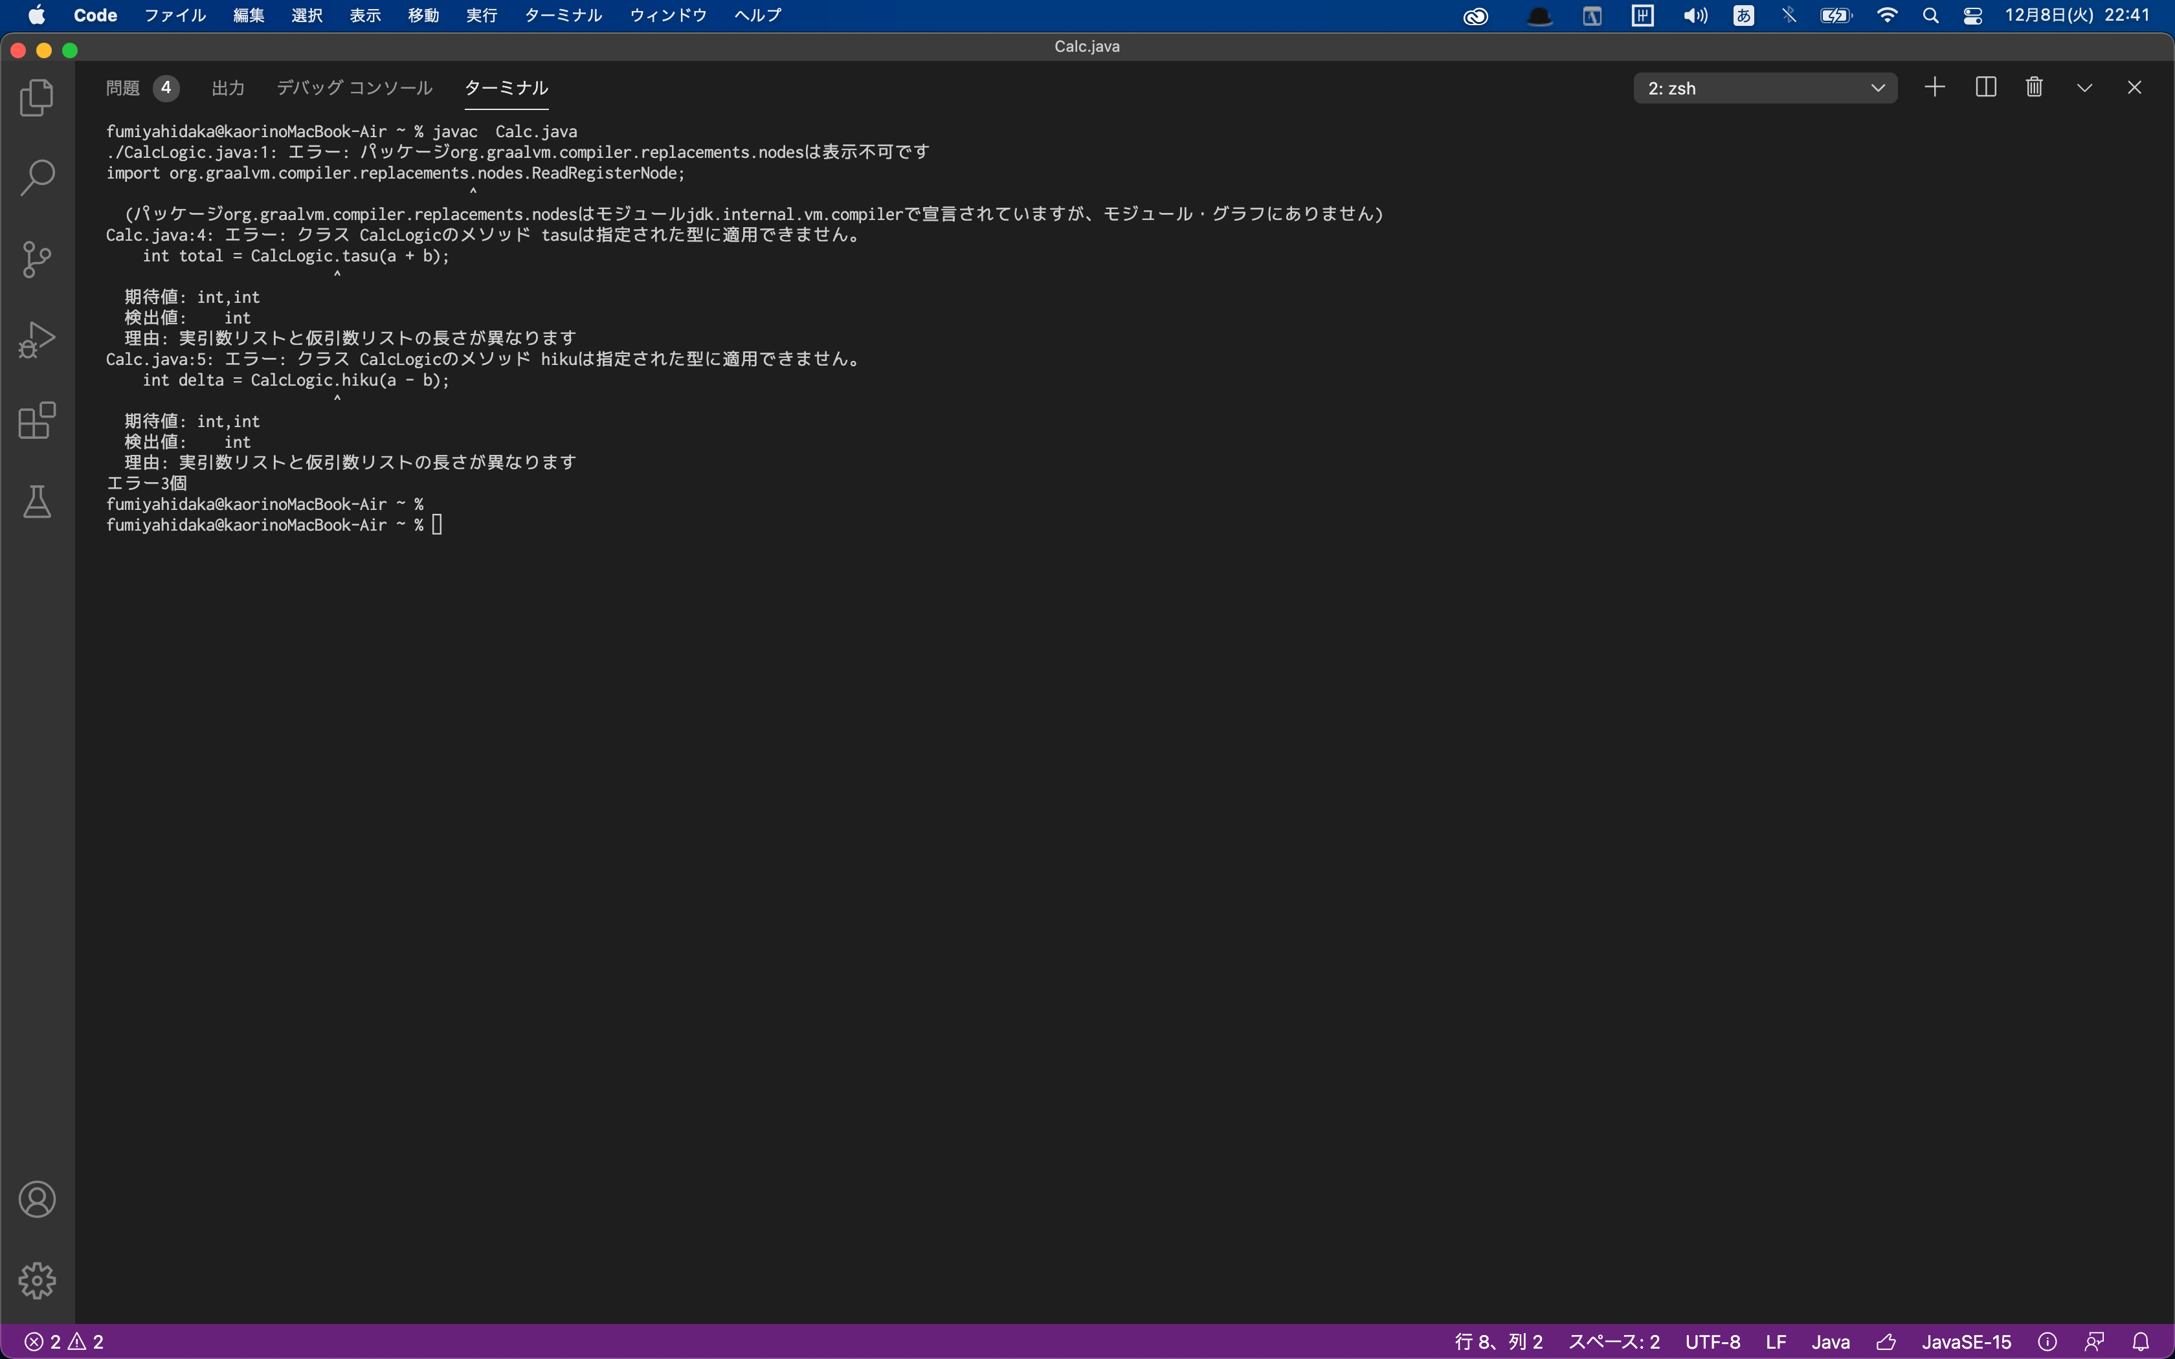
Task: Open the Testing flask icon
Action: point(37,502)
